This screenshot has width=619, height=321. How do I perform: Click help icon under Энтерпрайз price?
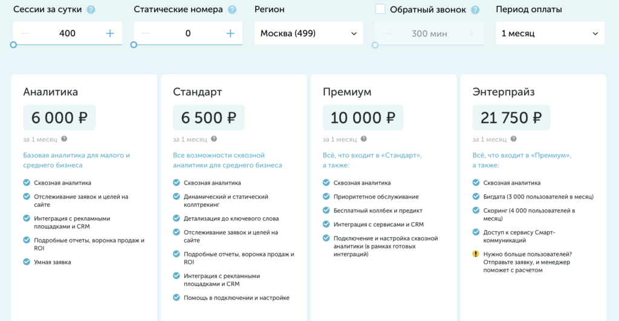tap(514, 139)
